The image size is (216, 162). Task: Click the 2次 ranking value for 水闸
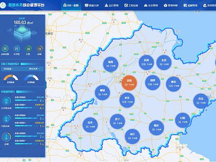42,137
